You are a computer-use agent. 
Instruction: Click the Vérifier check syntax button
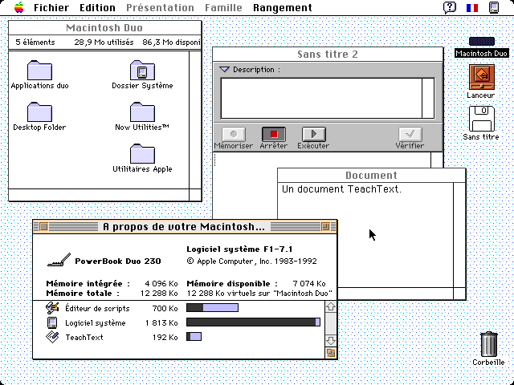click(x=410, y=134)
